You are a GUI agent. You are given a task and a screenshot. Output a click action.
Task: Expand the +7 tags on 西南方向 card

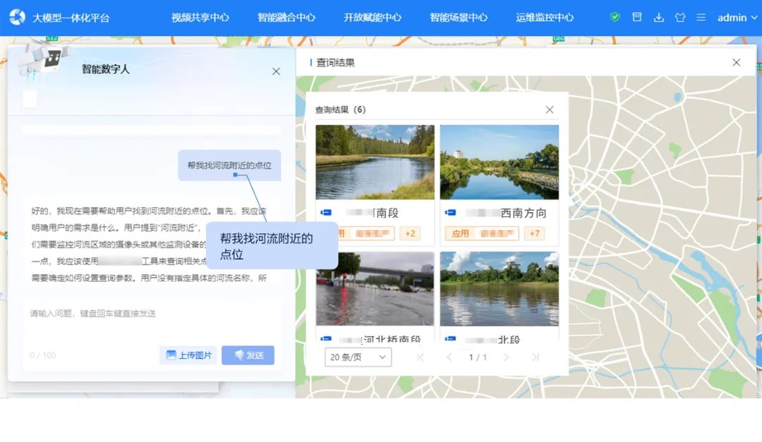click(x=534, y=233)
